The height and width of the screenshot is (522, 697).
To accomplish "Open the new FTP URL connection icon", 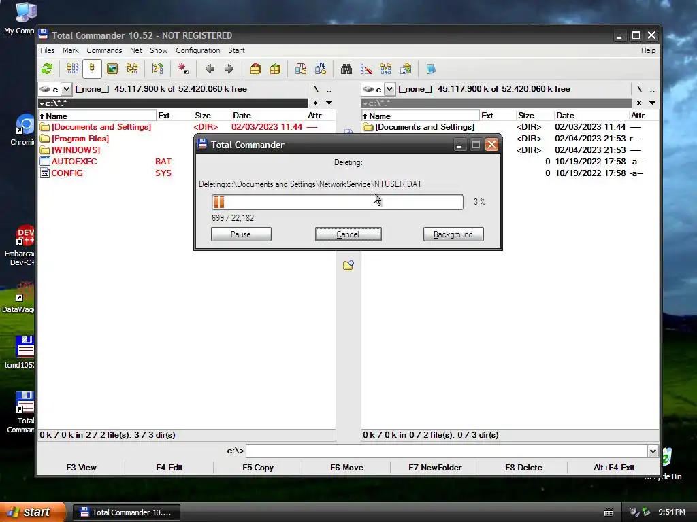I will pos(321,69).
